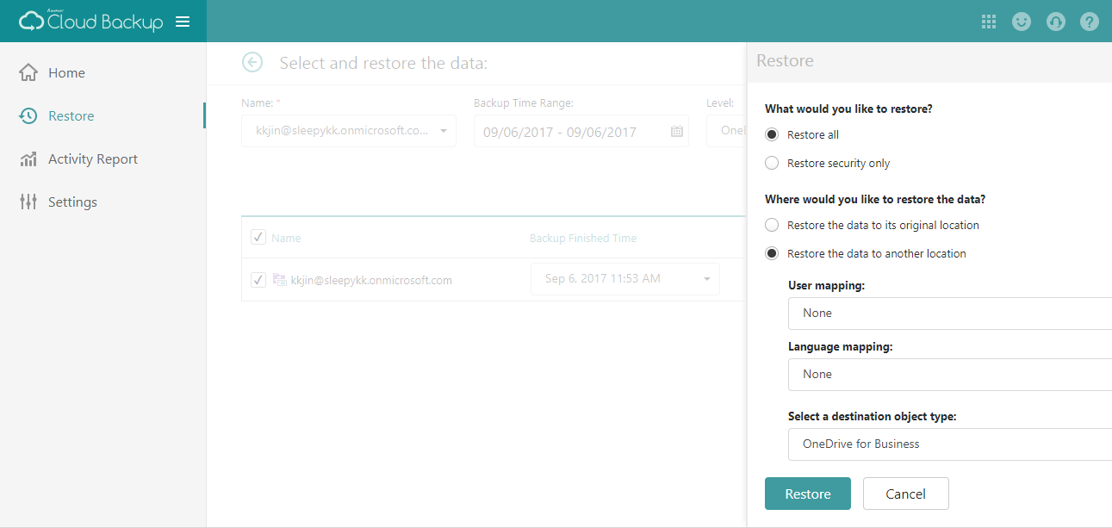Click the Restore clock icon in sidebar

pos(28,116)
